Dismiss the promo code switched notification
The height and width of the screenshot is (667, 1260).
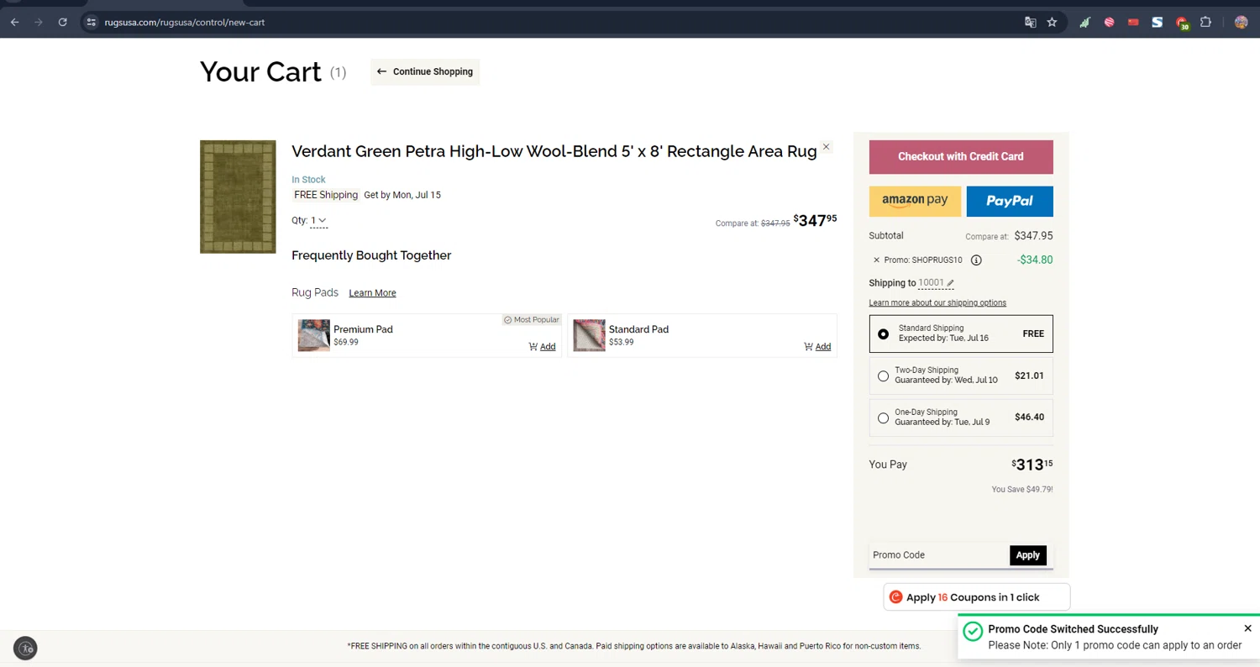pyautogui.click(x=1247, y=628)
